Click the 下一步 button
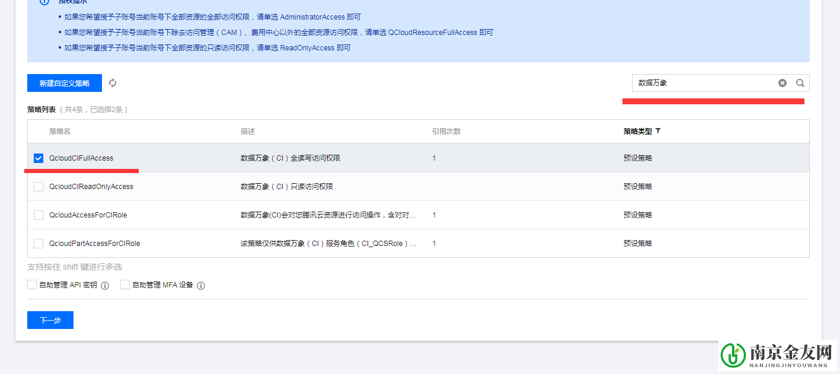This screenshot has width=840, height=374. [x=50, y=320]
